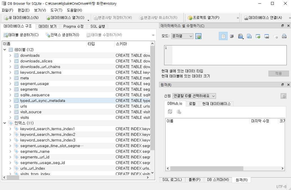Click the create table (테이블 생성하기) icon

coord(6,35)
